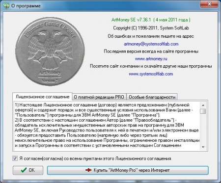Click the "Об ошибках и пожеланиях" text line
The width and height of the screenshot is (221, 183).
click(151, 36)
